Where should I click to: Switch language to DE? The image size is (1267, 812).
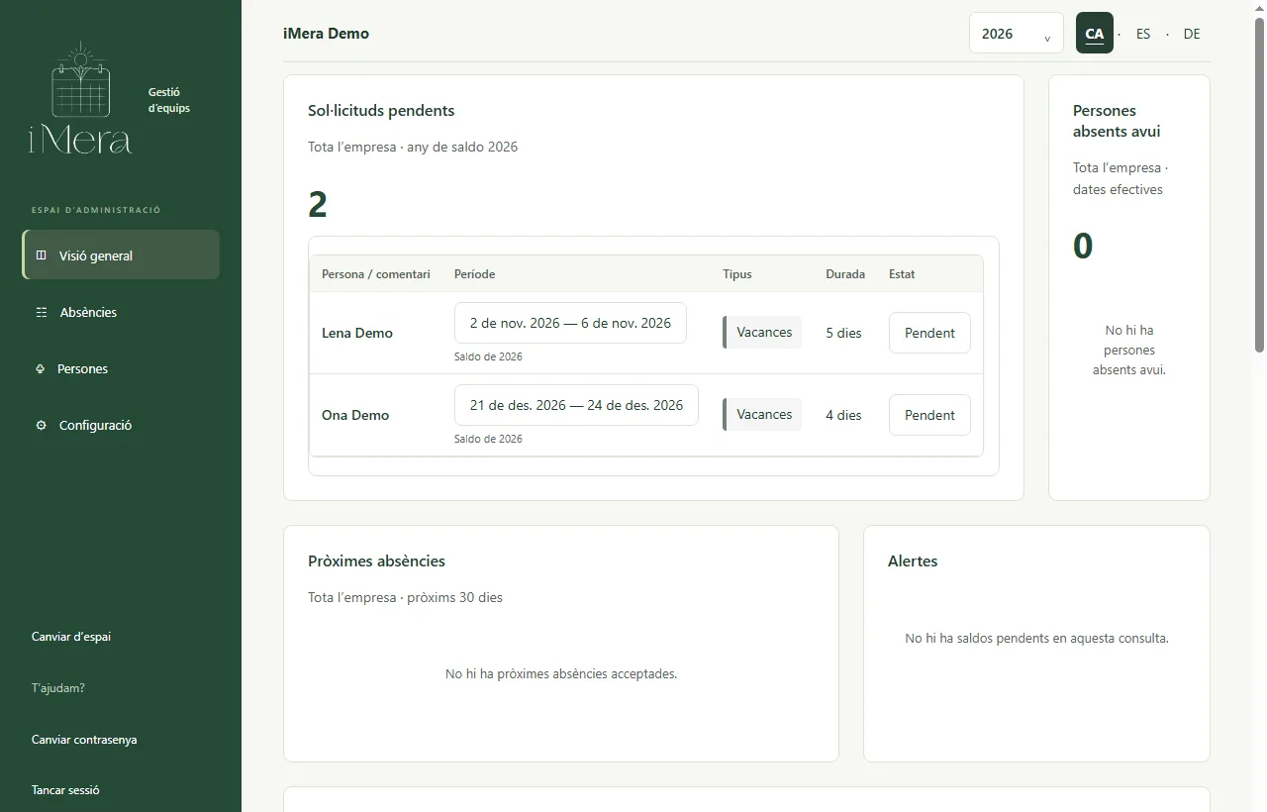1192,34
